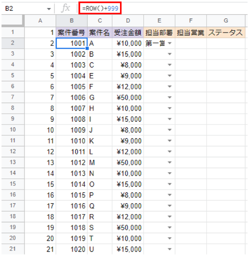
Task: Open the name box dropdown arrow
Action: point(49,9)
